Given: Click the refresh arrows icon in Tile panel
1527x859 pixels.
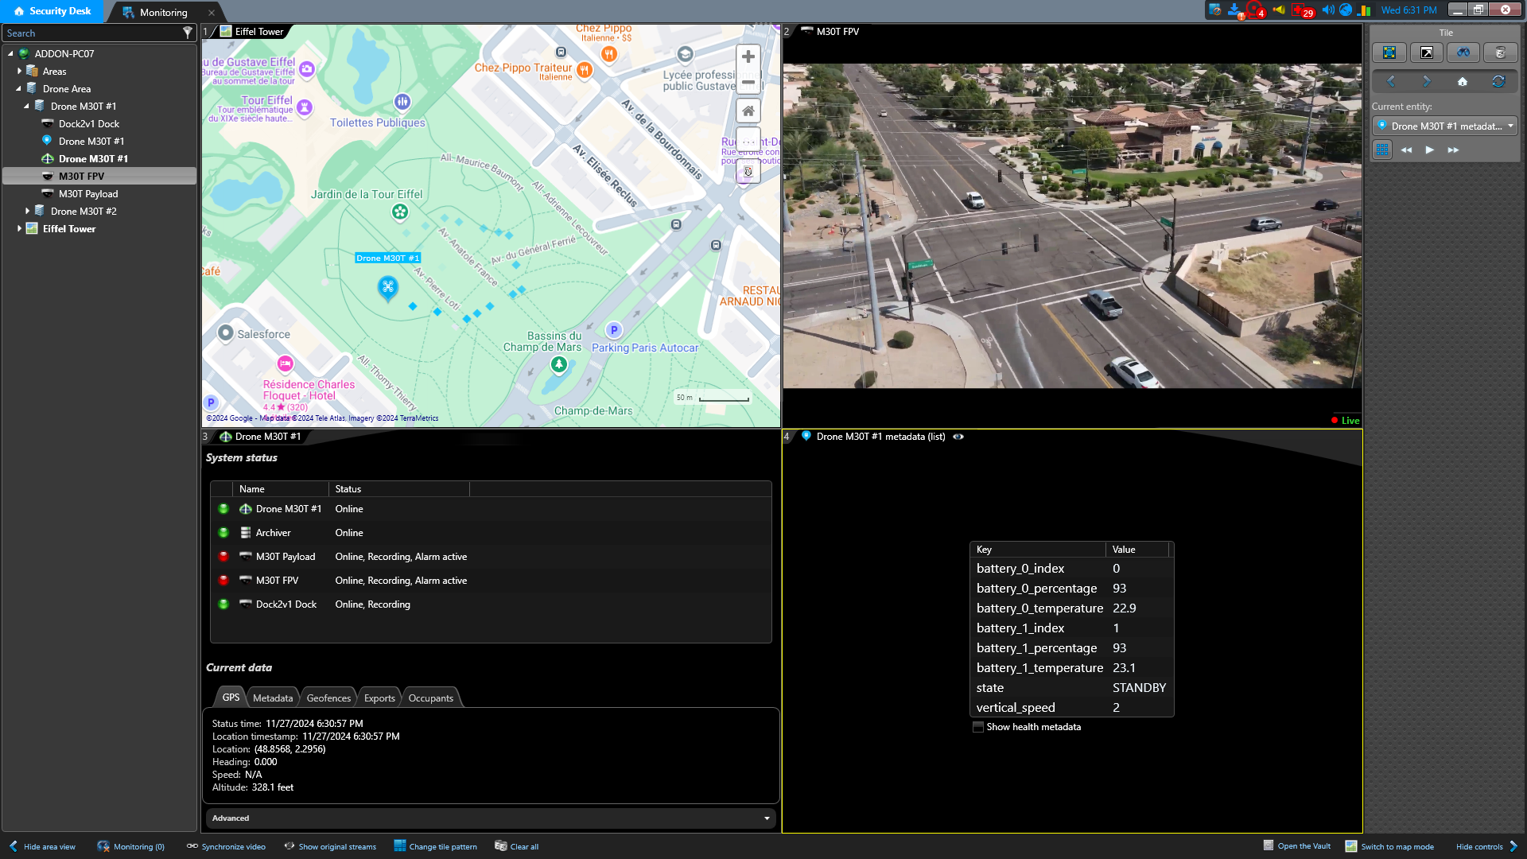Looking at the screenshot, I should [1498, 81].
